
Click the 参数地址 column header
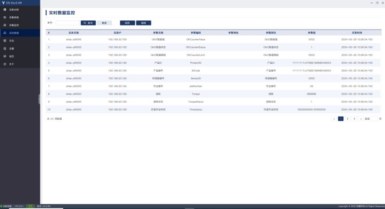coord(233,33)
